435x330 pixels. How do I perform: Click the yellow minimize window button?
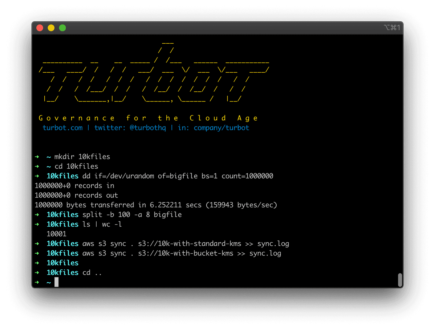[x=51, y=28]
